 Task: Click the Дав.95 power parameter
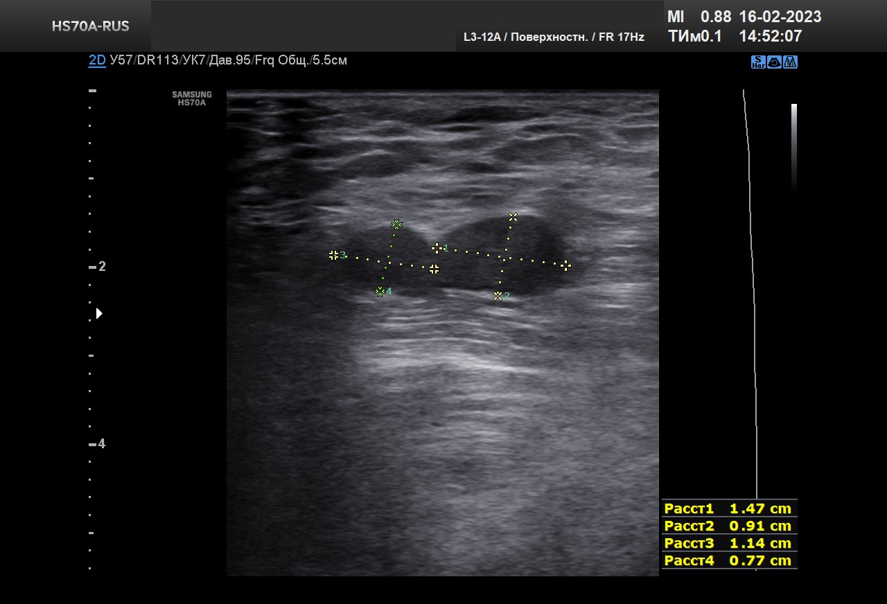point(230,60)
